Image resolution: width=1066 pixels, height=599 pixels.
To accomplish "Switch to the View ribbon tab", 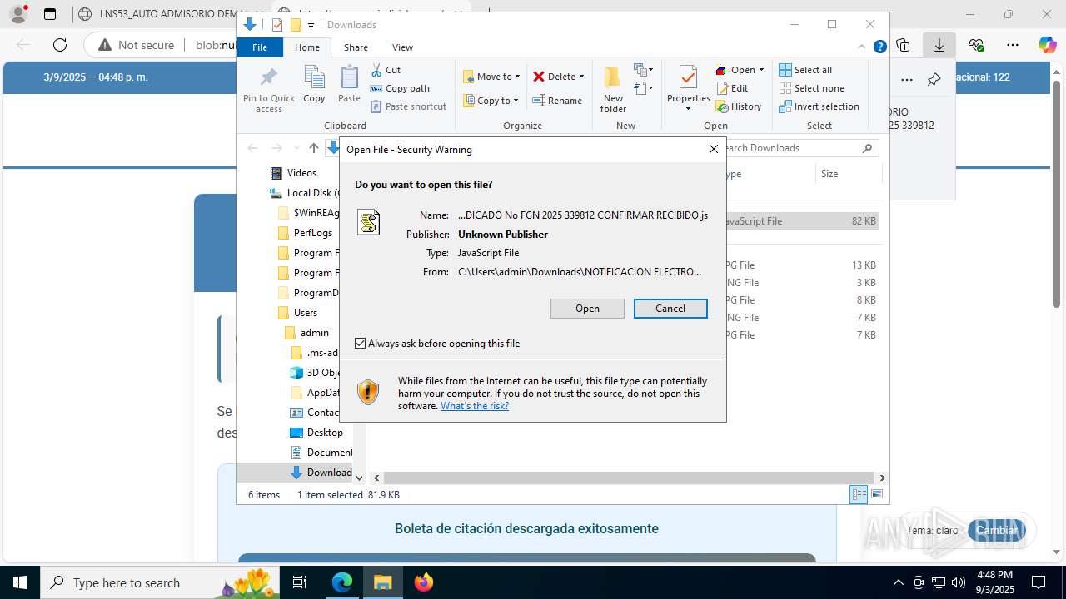I will point(402,47).
